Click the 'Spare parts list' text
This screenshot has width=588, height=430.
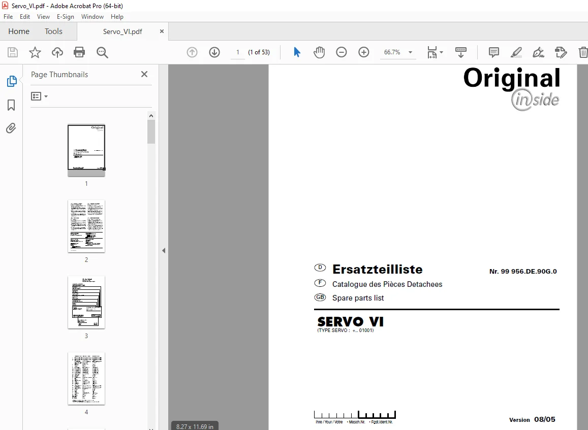pyautogui.click(x=358, y=298)
